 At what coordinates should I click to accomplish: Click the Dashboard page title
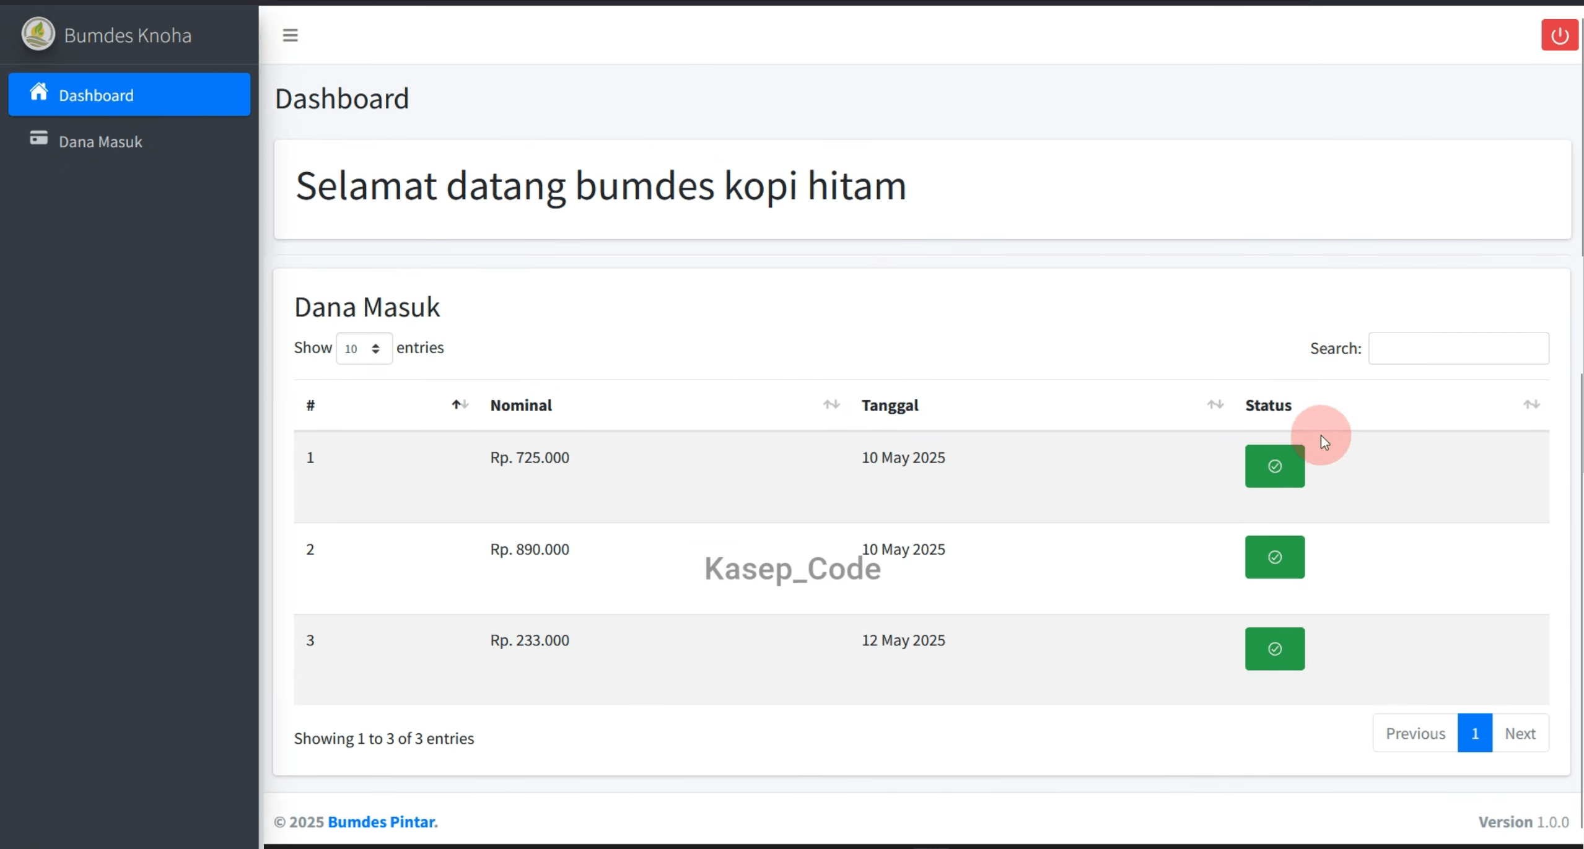pos(342,98)
